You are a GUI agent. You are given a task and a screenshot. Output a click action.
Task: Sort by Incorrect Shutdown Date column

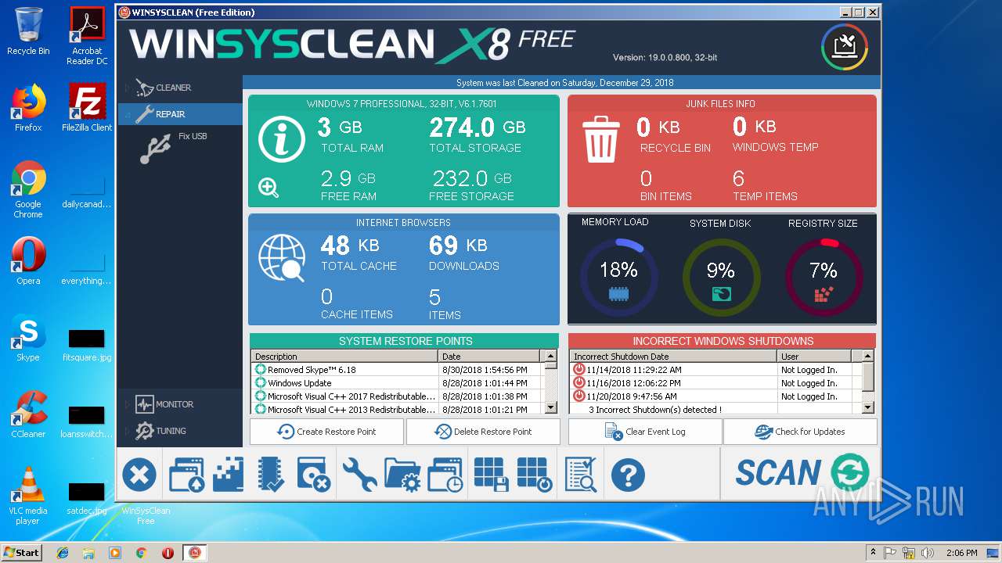coord(674,357)
